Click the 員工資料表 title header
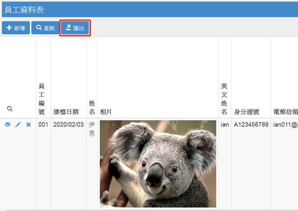Screen dimensions: 298x211 click(24, 10)
